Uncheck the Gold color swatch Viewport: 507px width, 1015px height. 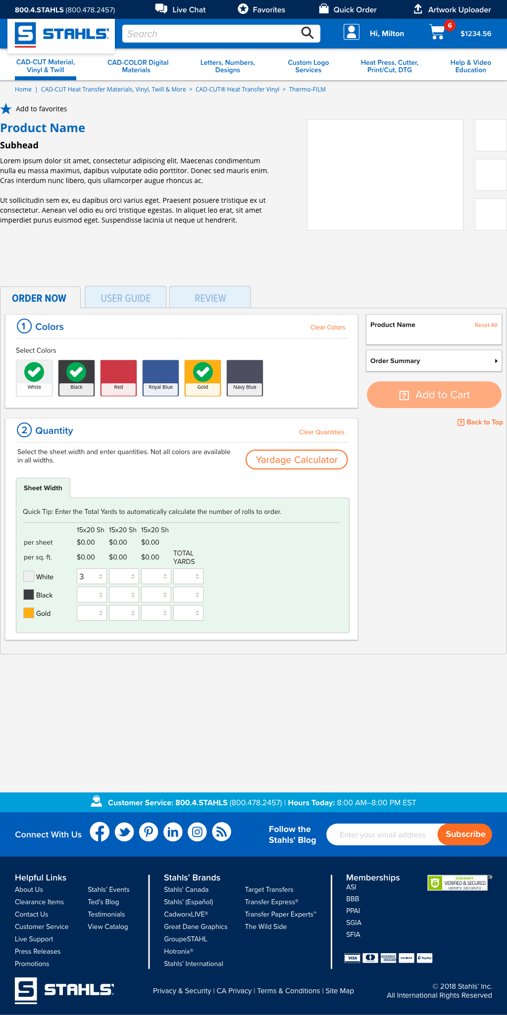(x=203, y=377)
